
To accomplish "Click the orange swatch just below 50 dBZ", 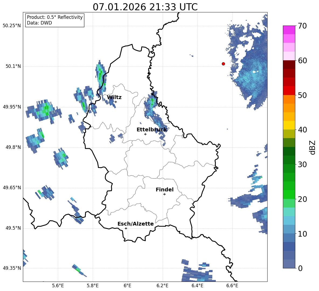I will click(289, 99).
